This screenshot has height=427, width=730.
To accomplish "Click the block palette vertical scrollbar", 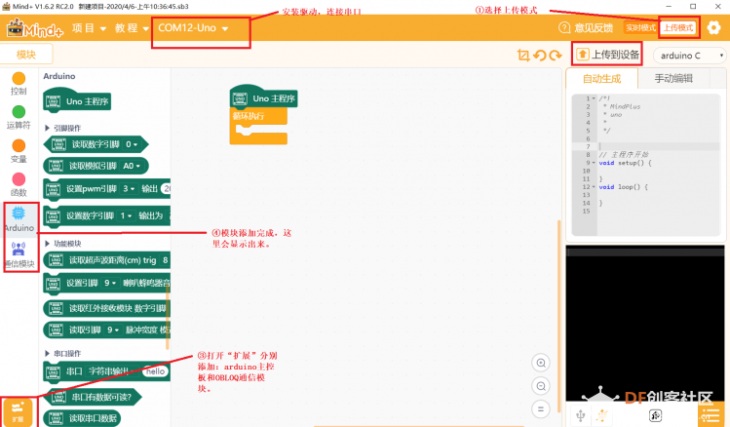I will 167,317.
